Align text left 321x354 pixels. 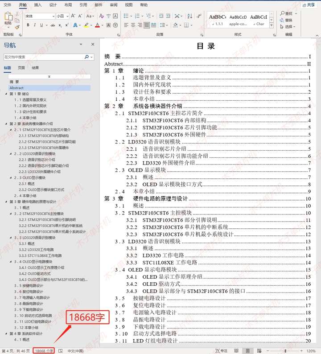(x=126, y=25)
